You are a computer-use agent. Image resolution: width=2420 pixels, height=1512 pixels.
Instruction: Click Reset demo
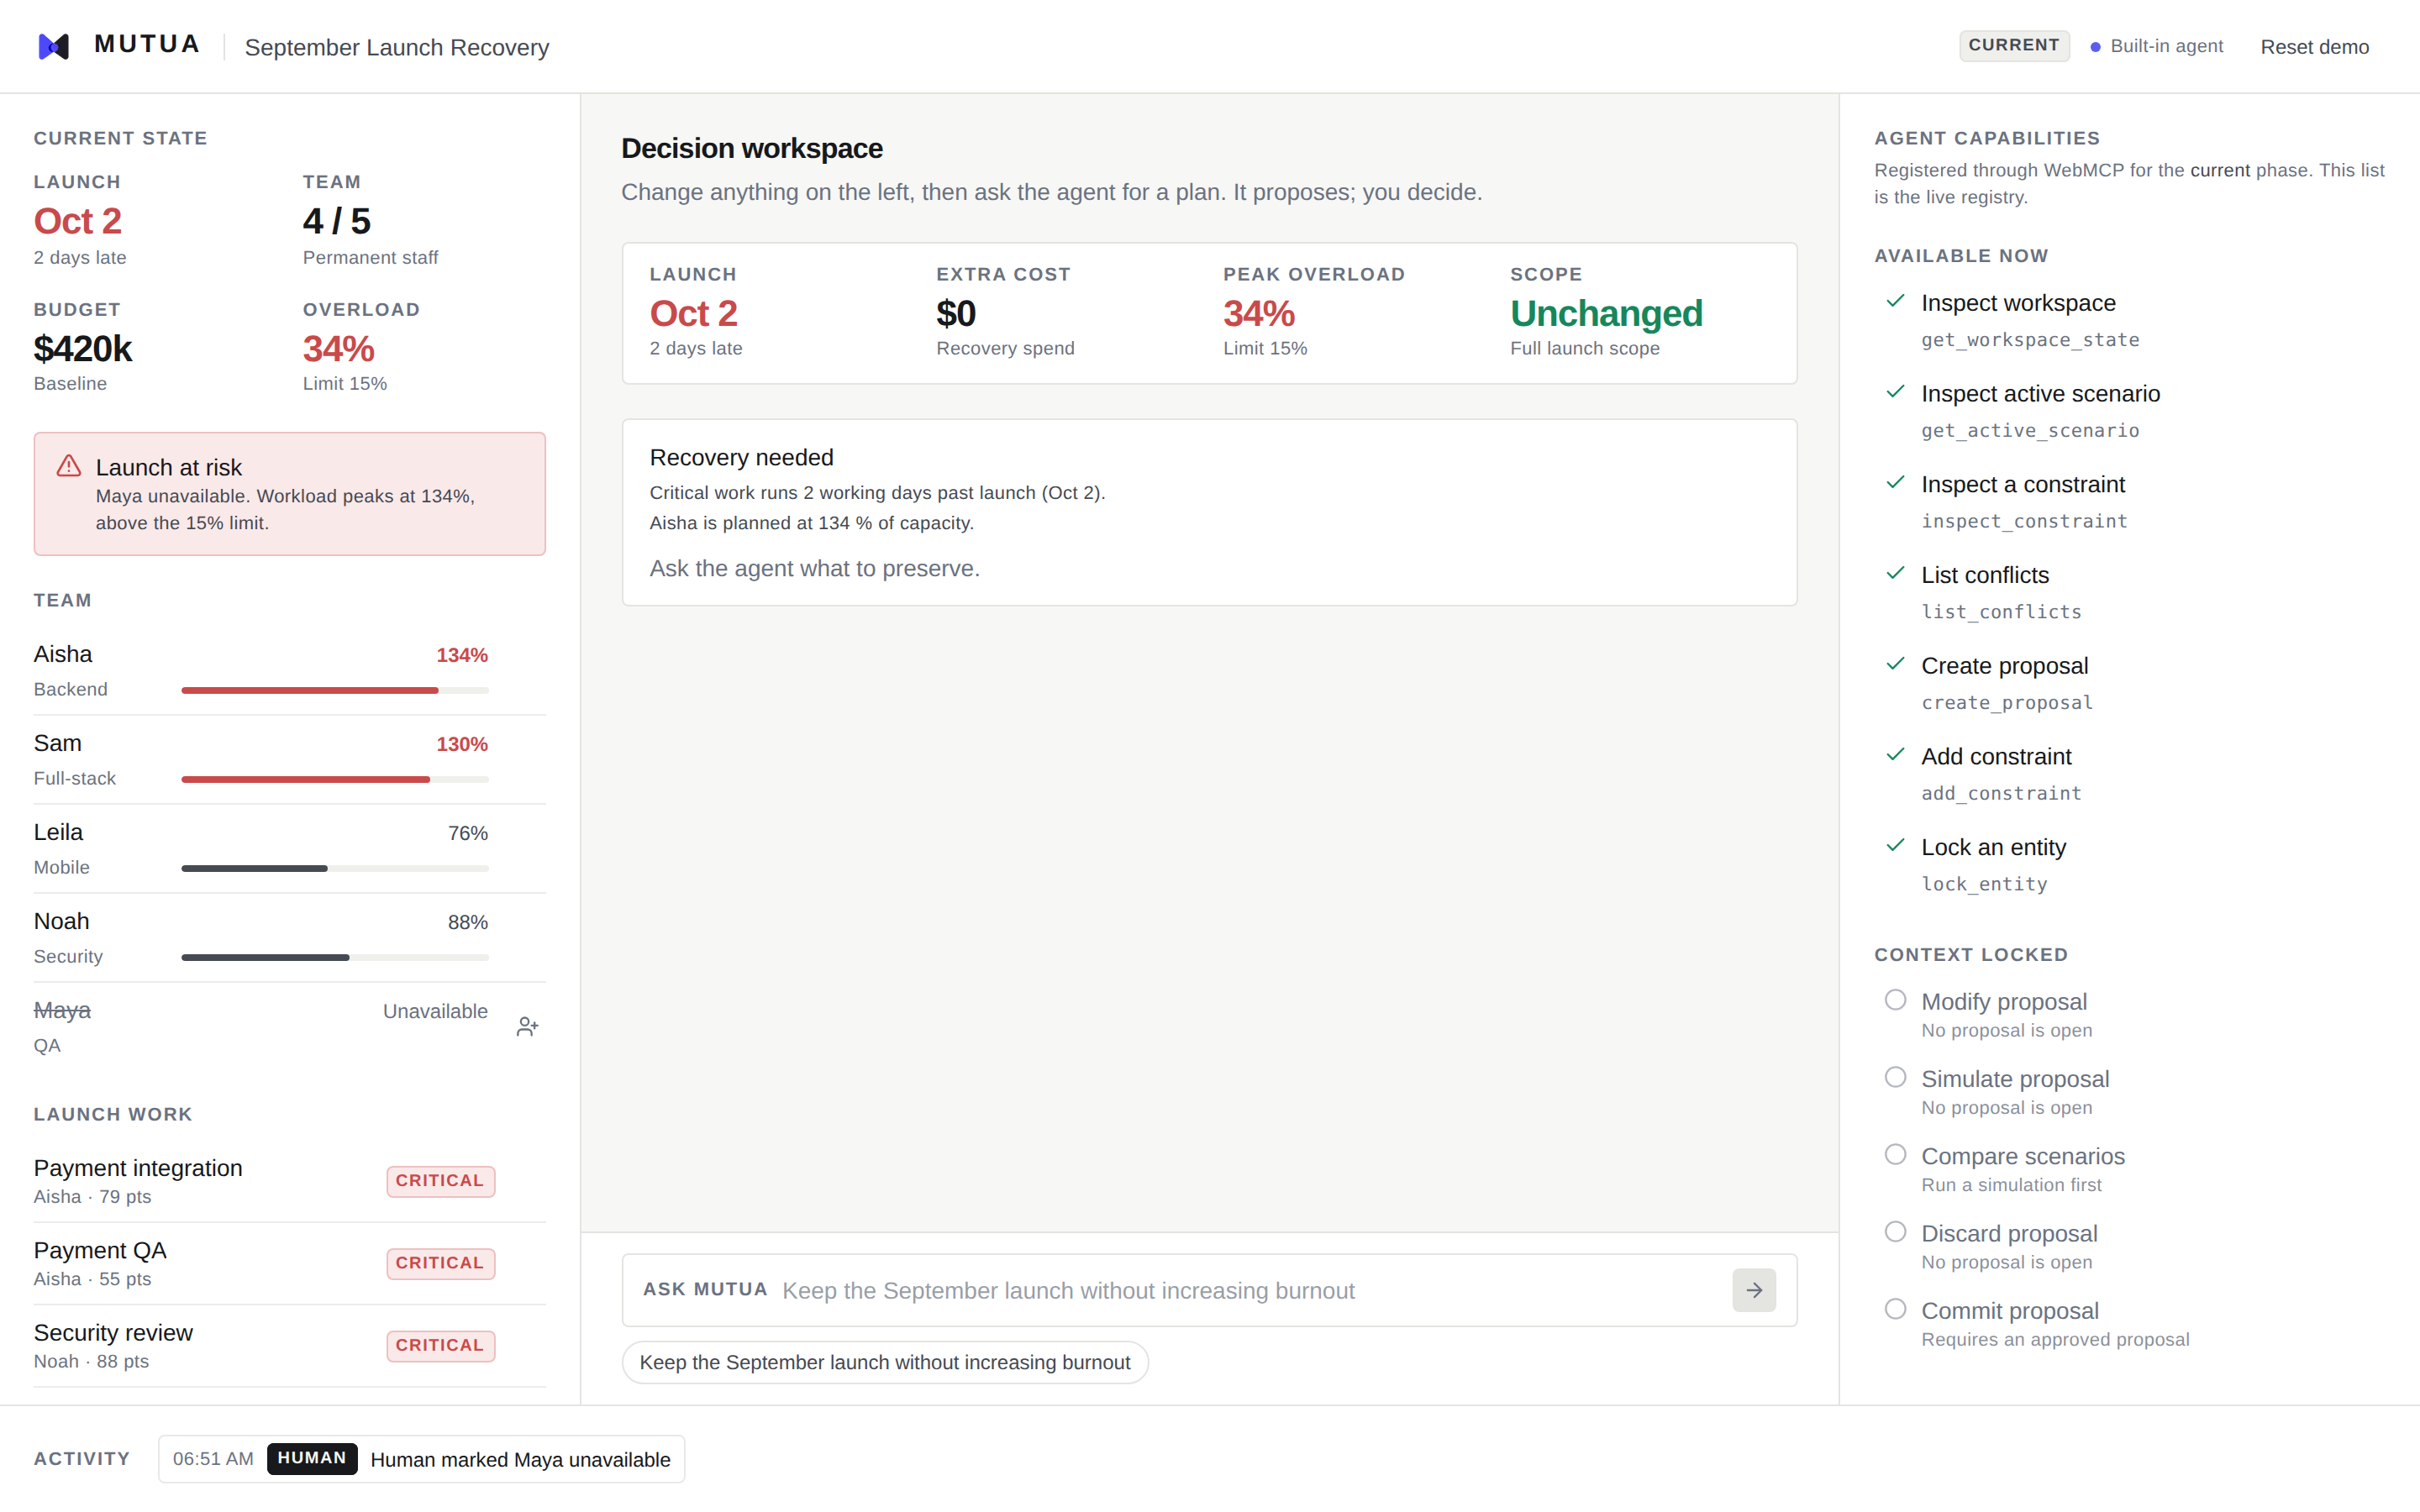pos(2314,47)
